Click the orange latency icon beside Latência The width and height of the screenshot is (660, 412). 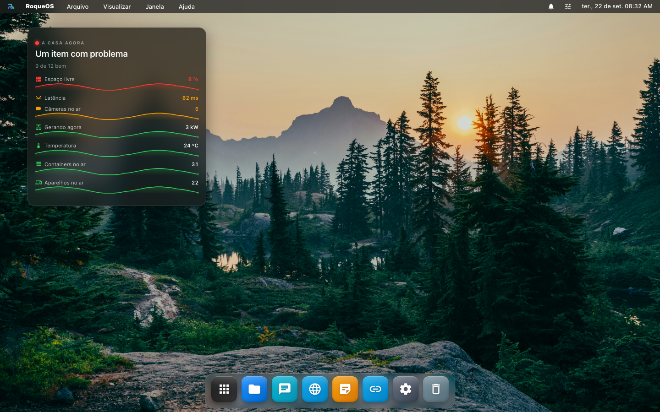pyautogui.click(x=38, y=98)
